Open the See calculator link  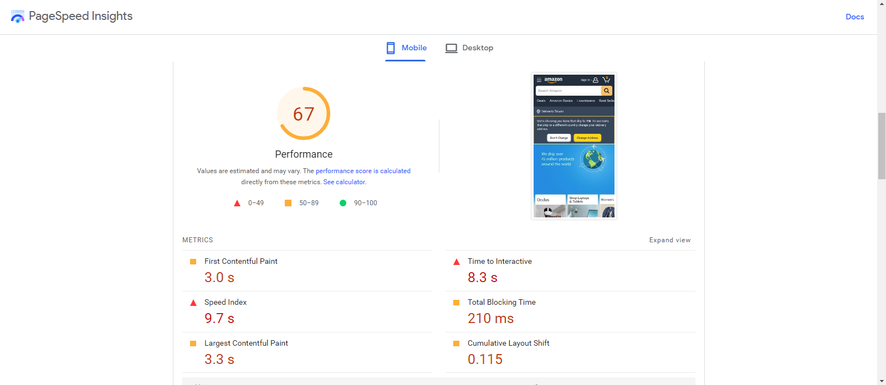(344, 182)
